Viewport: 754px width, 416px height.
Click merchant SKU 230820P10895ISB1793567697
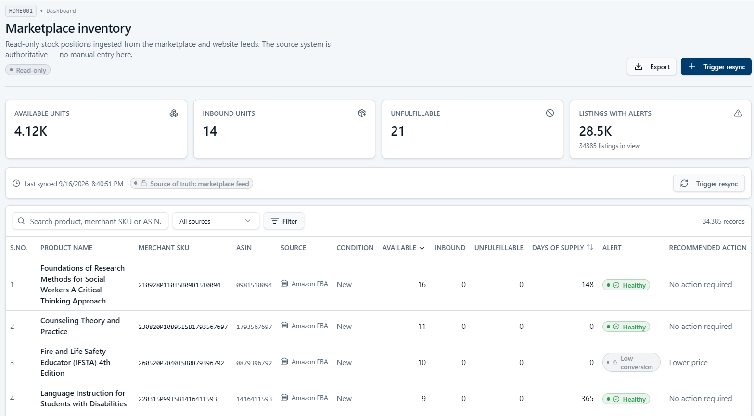(x=183, y=327)
